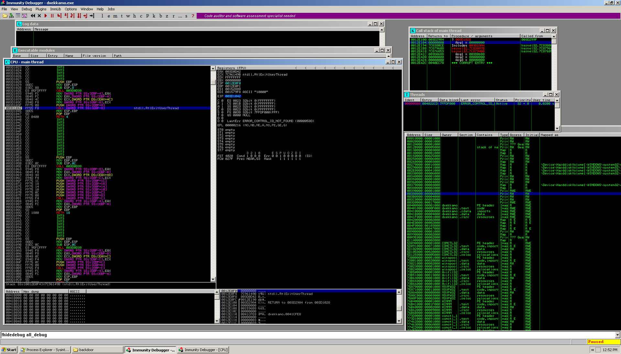The height and width of the screenshot is (354, 621).
Task: Switch to backdoor folder taskbar item
Action: [97, 350]
